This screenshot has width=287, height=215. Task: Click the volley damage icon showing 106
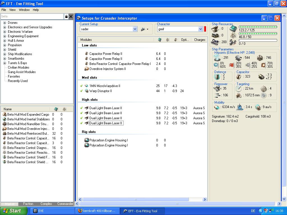point(217,95)
